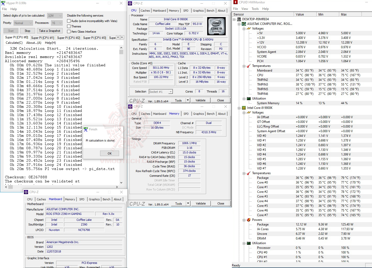
Task: Switch to Caches tab in CPU-Z CPU window
Action: coord(145,11)
